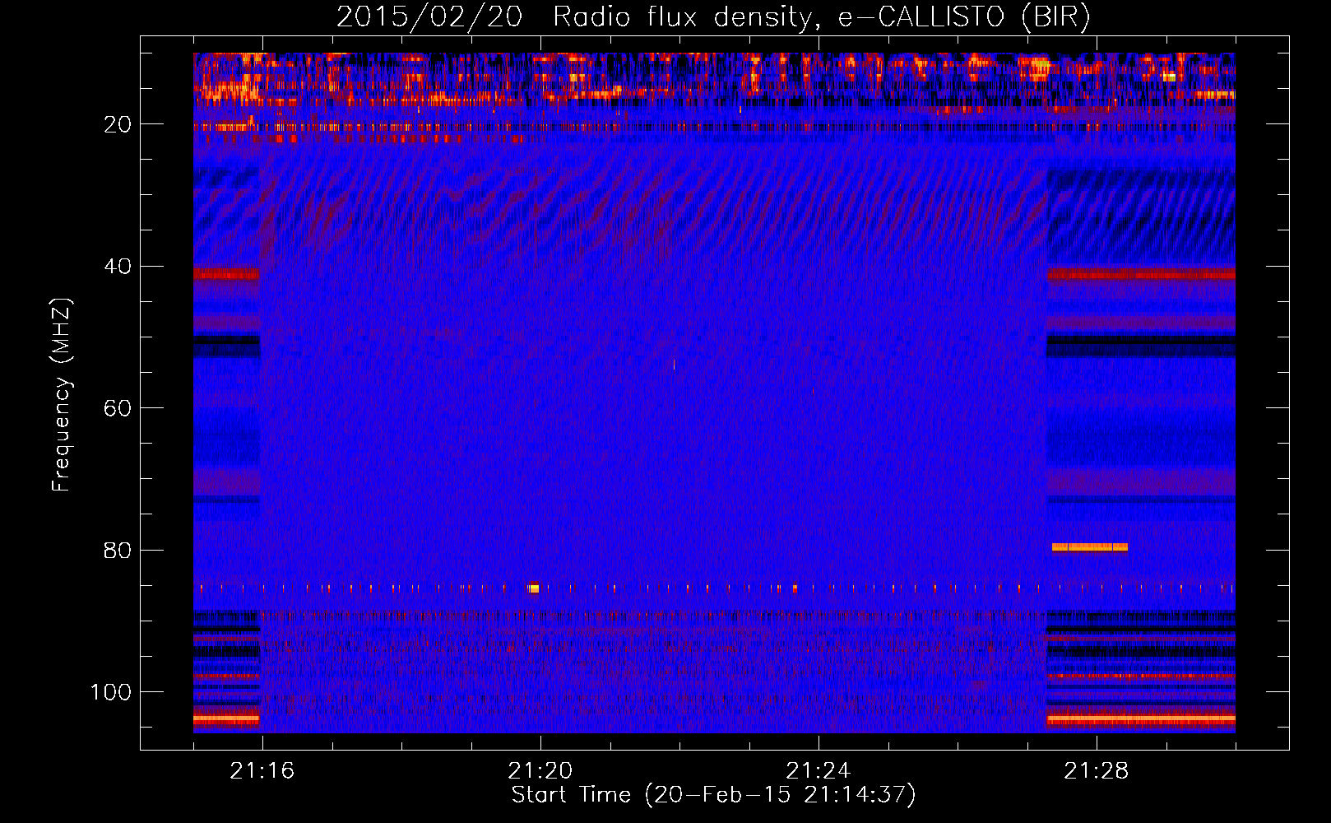1331x823 pixels.
Task: Click the bright yellow spot at 21:20 near 85 MHz
Action: tap(535, 588)
